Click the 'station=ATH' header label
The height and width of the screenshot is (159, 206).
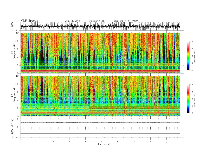[x=96, y=21]
